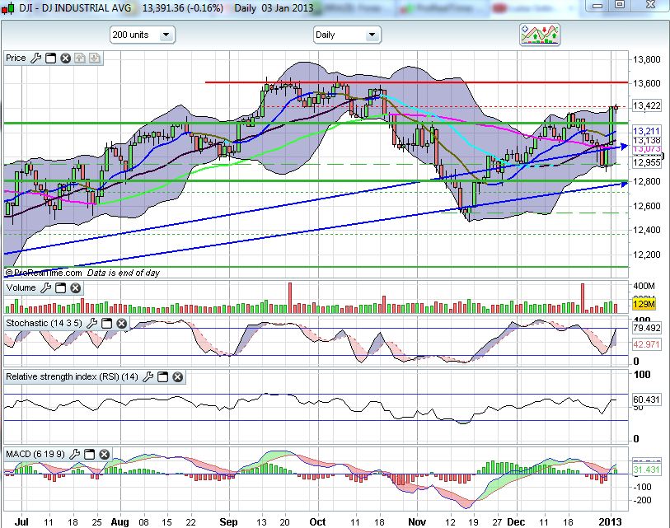The height and width of the screenshot is (528, 670).
Task: Move Price panel up arrow icon
Action: click(x=80, y=58)
